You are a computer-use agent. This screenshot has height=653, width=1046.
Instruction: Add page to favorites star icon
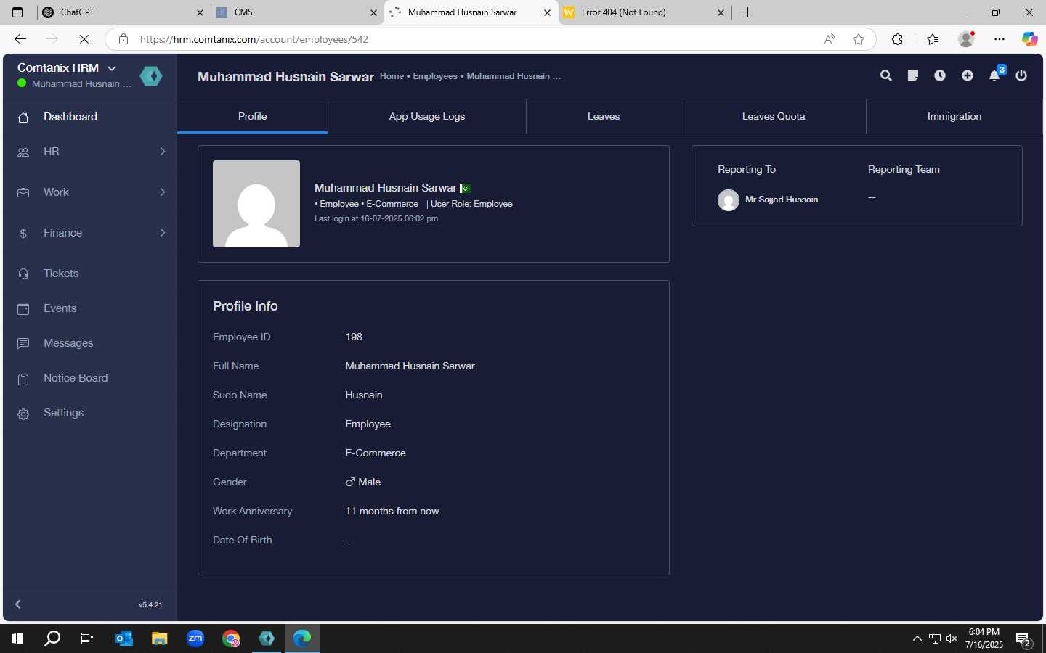coord(859,39)
